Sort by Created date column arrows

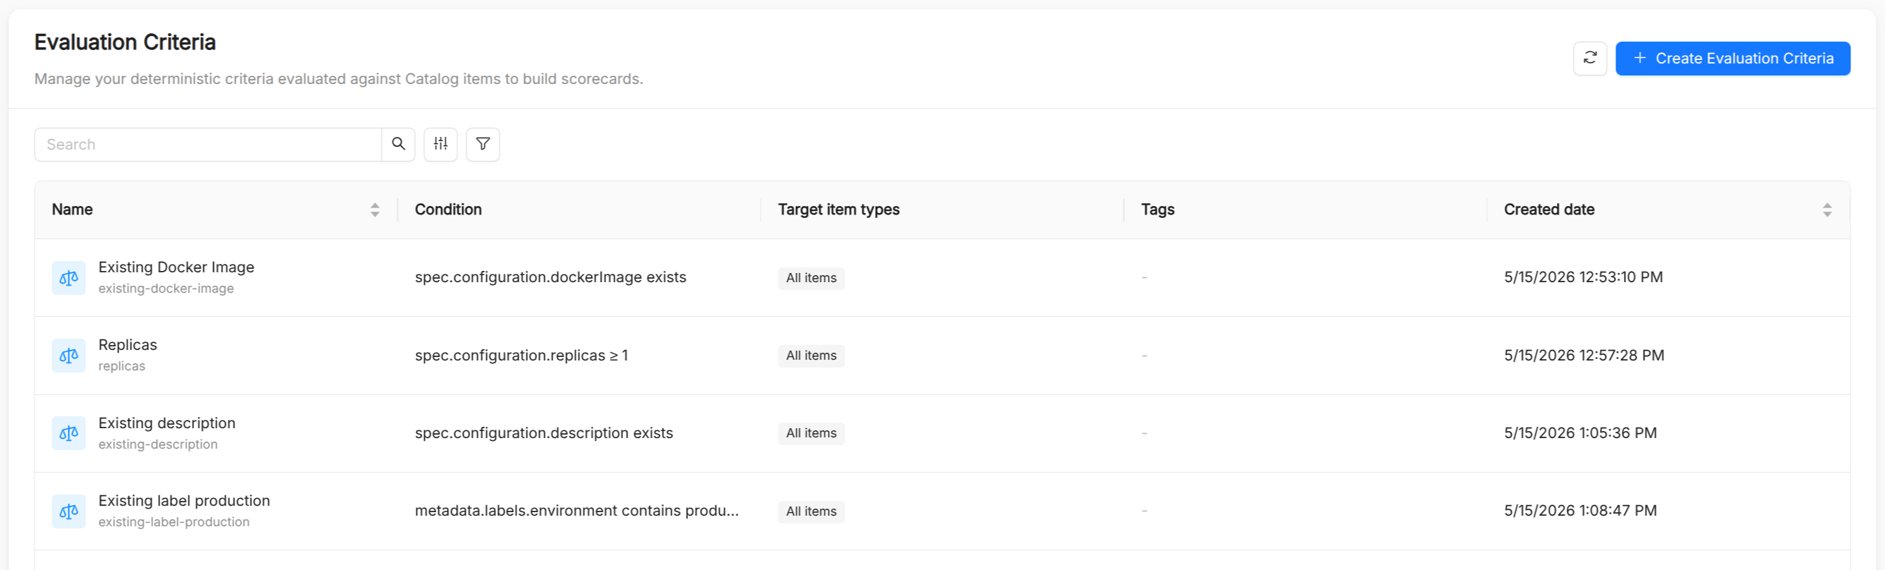point(1826,210)
